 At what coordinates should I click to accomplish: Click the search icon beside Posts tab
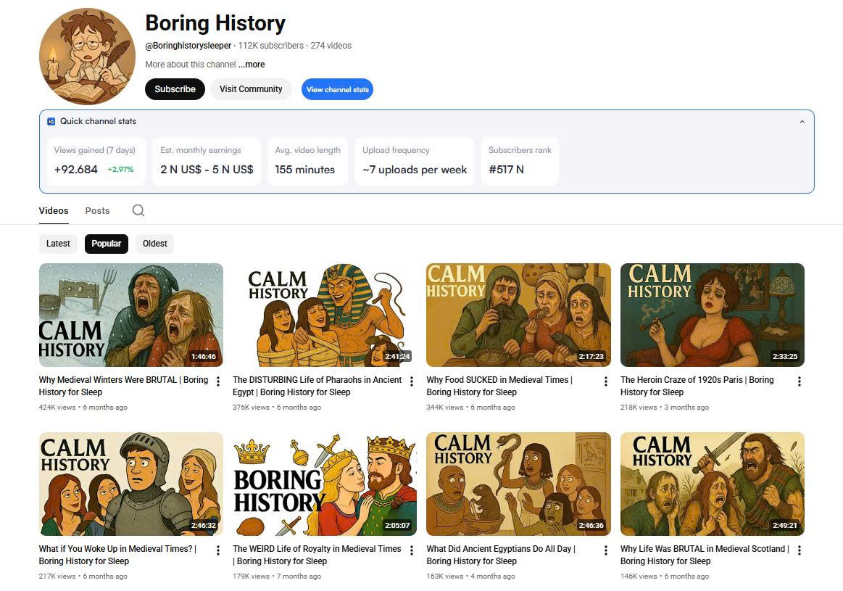click(x=138, y=210)
